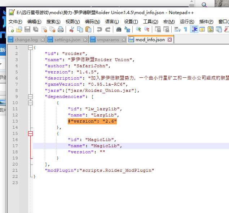Open the 编码(N) menu
This screenshot has height=213, width=229.
click(x=92, y=21)
